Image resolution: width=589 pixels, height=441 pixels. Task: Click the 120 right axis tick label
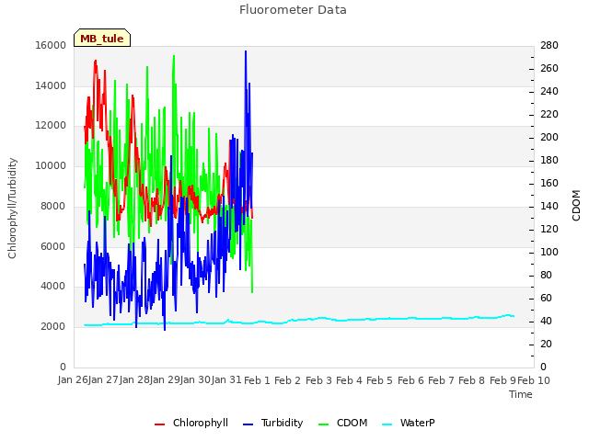pyautogui.click(x=549, y=230)
